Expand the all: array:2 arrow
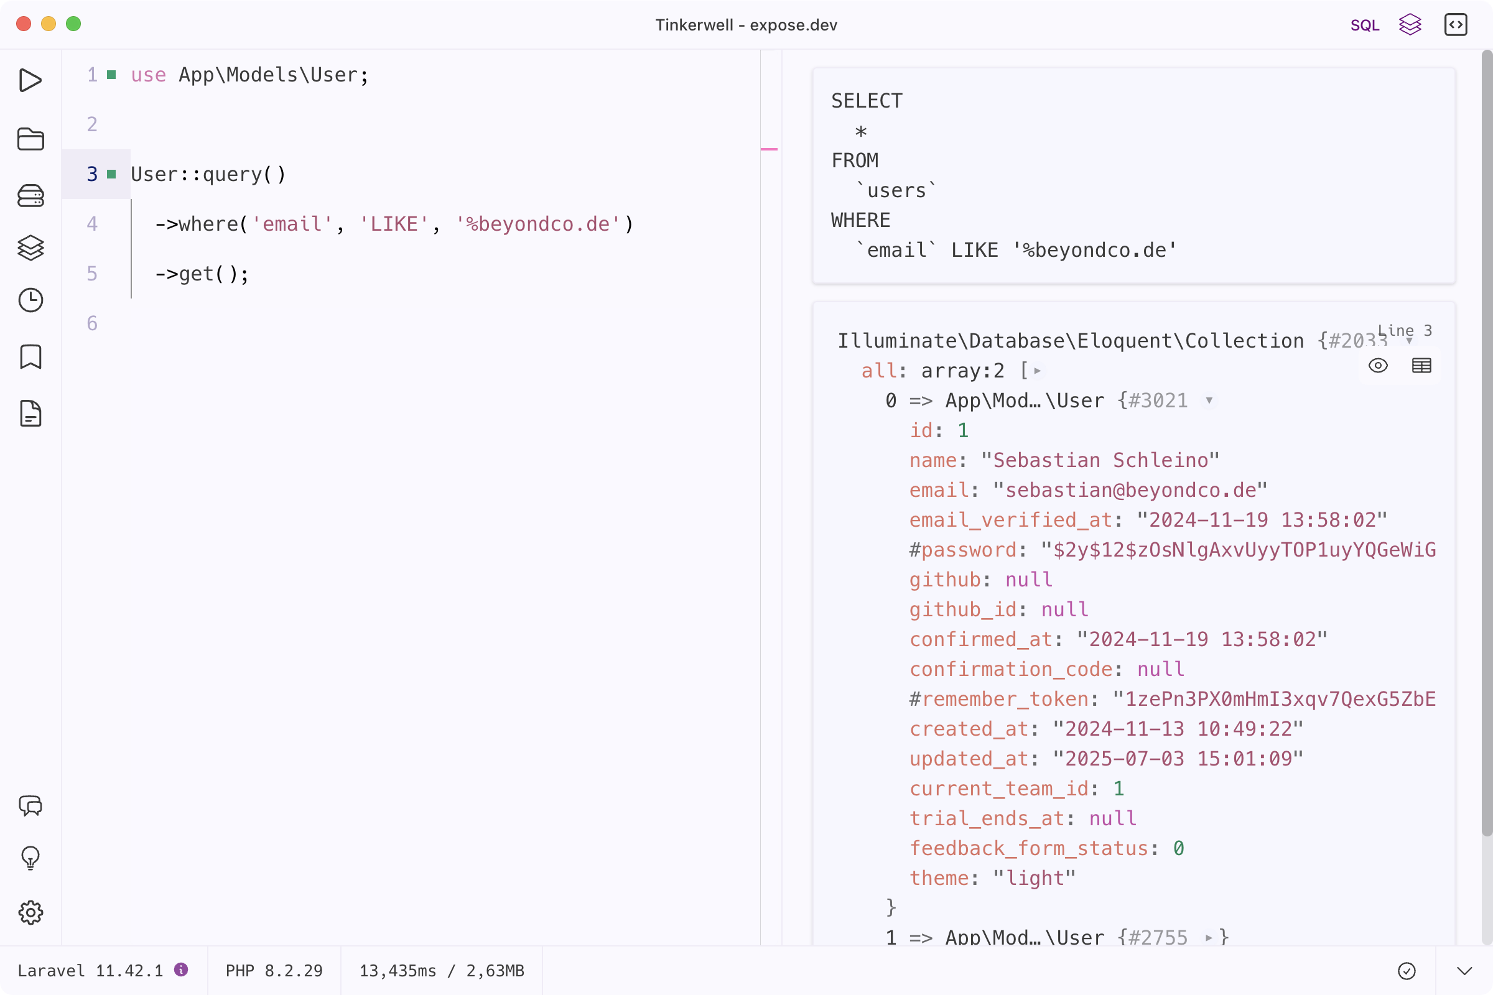 pos(1037,371)
